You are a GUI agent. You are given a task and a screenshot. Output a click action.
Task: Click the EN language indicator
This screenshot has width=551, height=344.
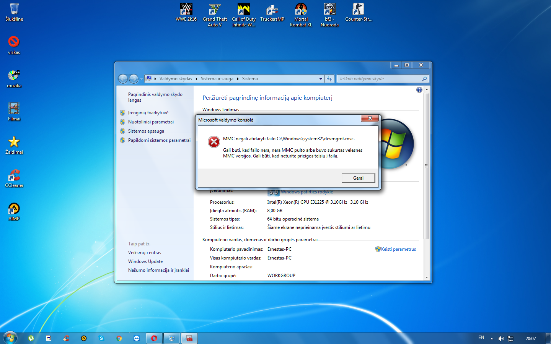point(481,338)
